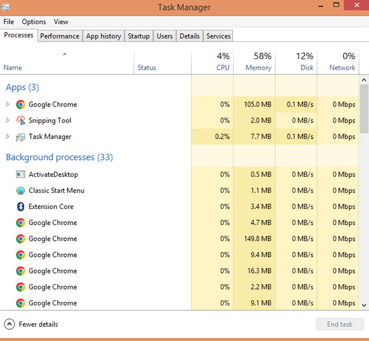Close the Task Manager window
Screen dimensions: 369x341
[357, 5]
